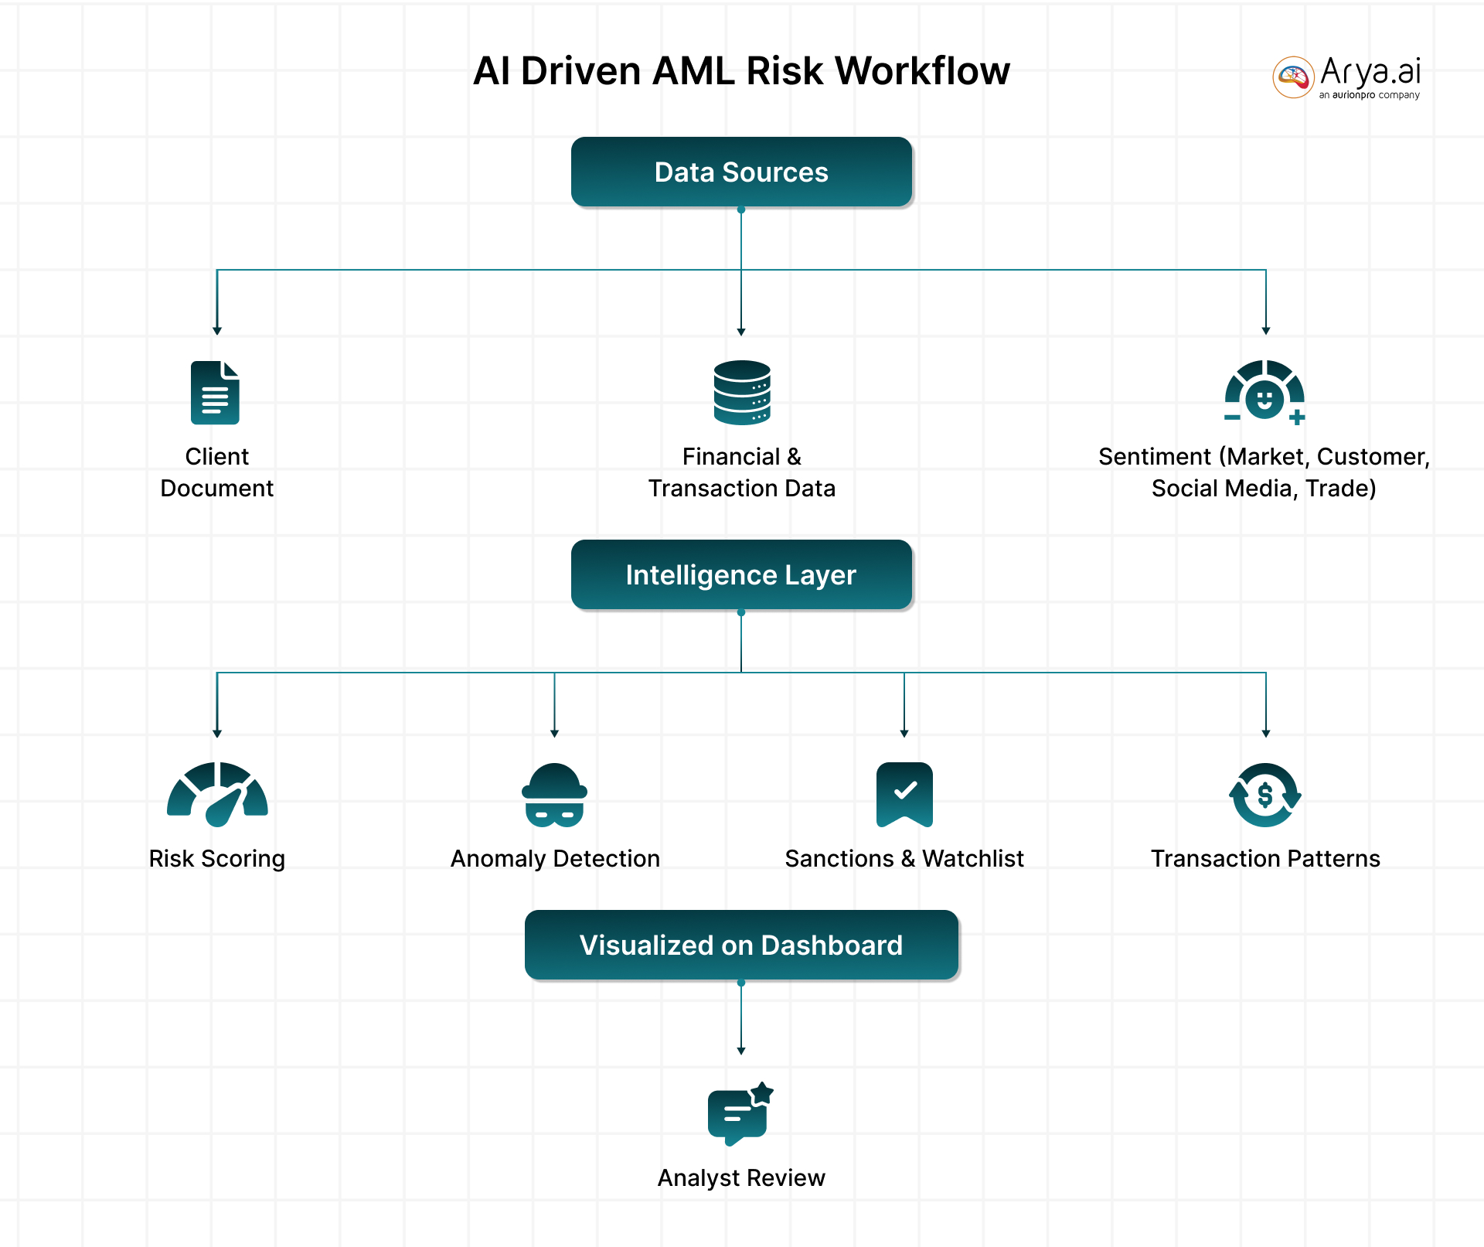Click the database stack icon
The width and height of the screenshot is (1484, 1247).
(741, 393)
